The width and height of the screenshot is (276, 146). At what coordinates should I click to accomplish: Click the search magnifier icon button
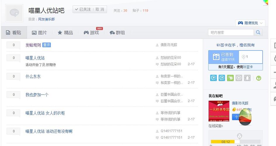pyautogui.click(x=258, y=32)
